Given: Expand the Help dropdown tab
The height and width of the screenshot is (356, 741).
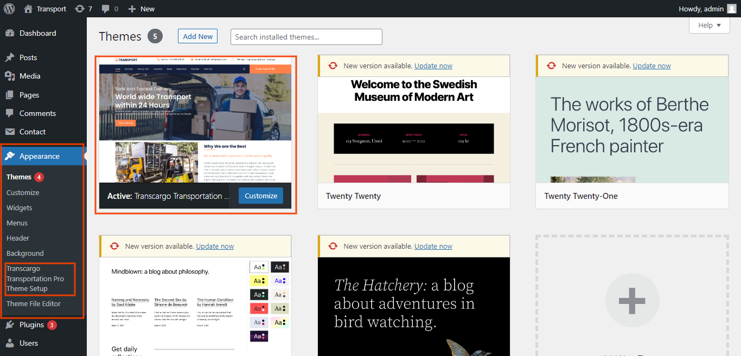Looking at the screenshot, I should click(x=709, y=25).
